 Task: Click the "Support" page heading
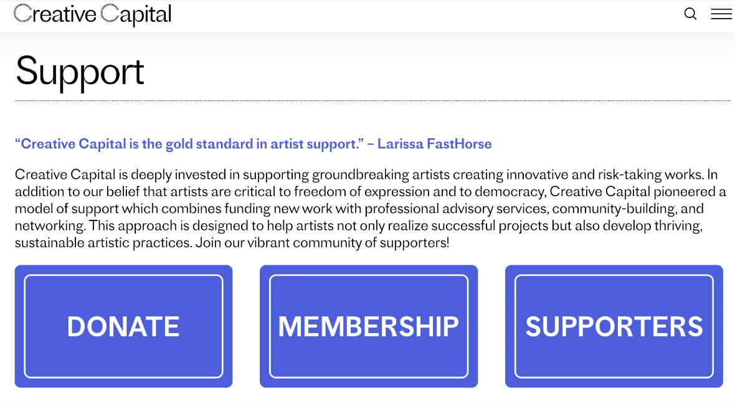pos(80,71)
